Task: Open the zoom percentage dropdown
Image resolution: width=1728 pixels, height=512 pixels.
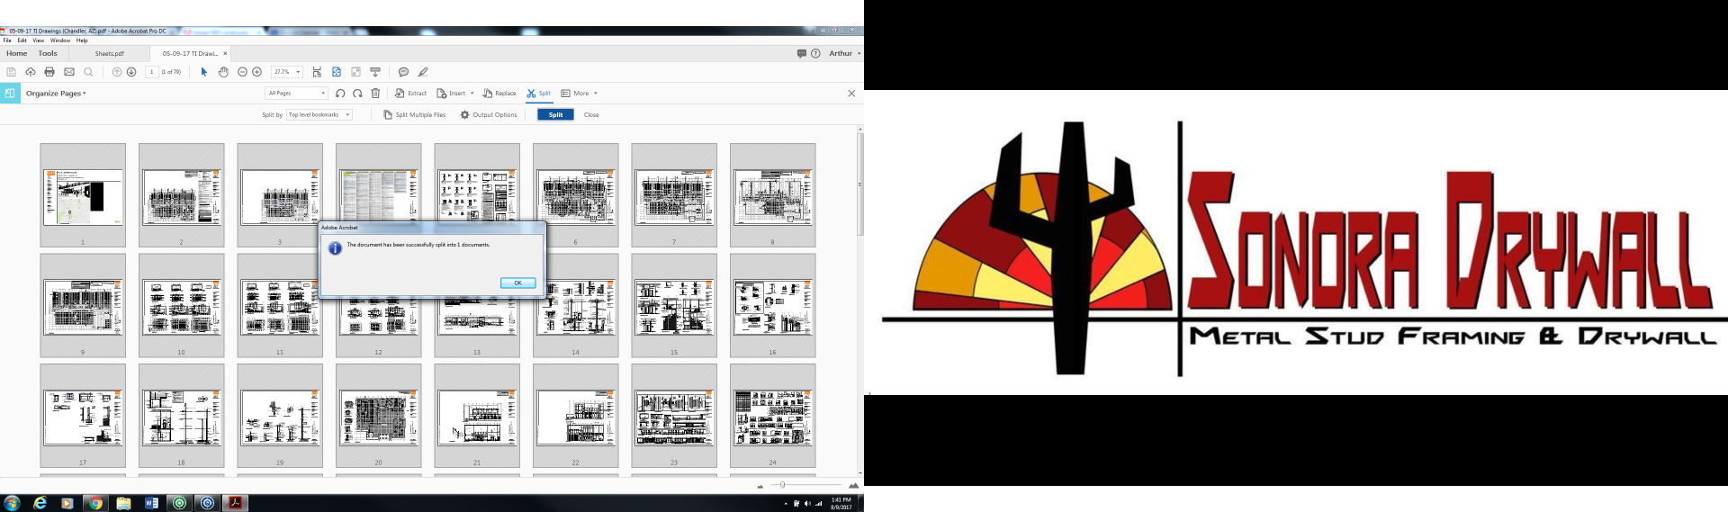Action: 298,72
